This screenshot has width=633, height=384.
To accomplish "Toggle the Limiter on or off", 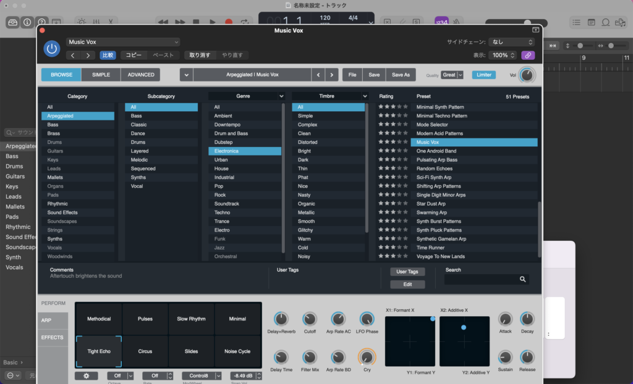I will point(484,75).
